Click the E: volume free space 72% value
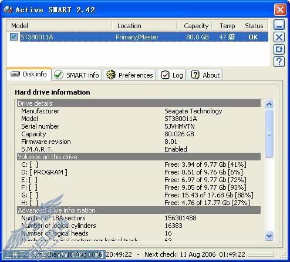Screen dimensions: 290x262 click(x=205, y=180)
